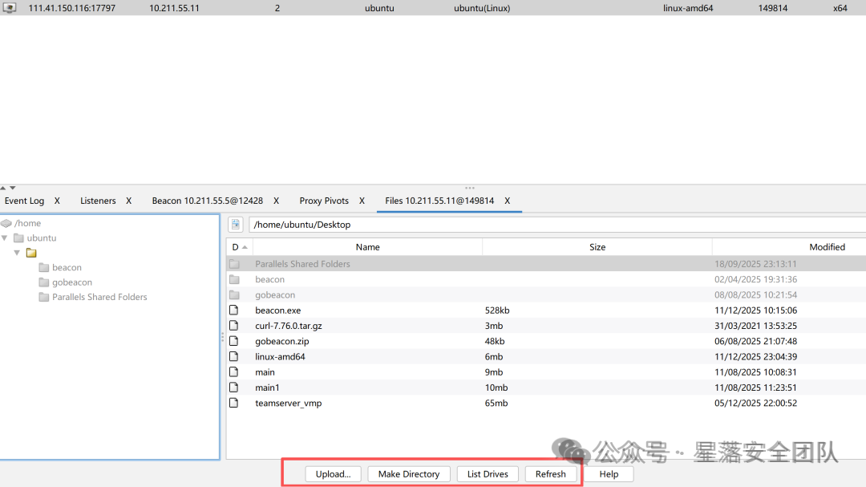Click the List Drives button

coord(488,473)
